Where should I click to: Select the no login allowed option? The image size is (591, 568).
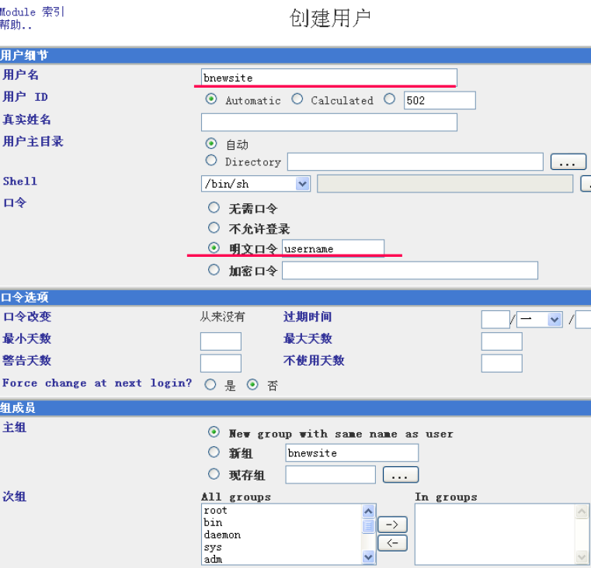coord(214,228)
